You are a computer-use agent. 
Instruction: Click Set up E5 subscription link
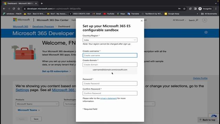pyautogui.click(x=56, y=71)
